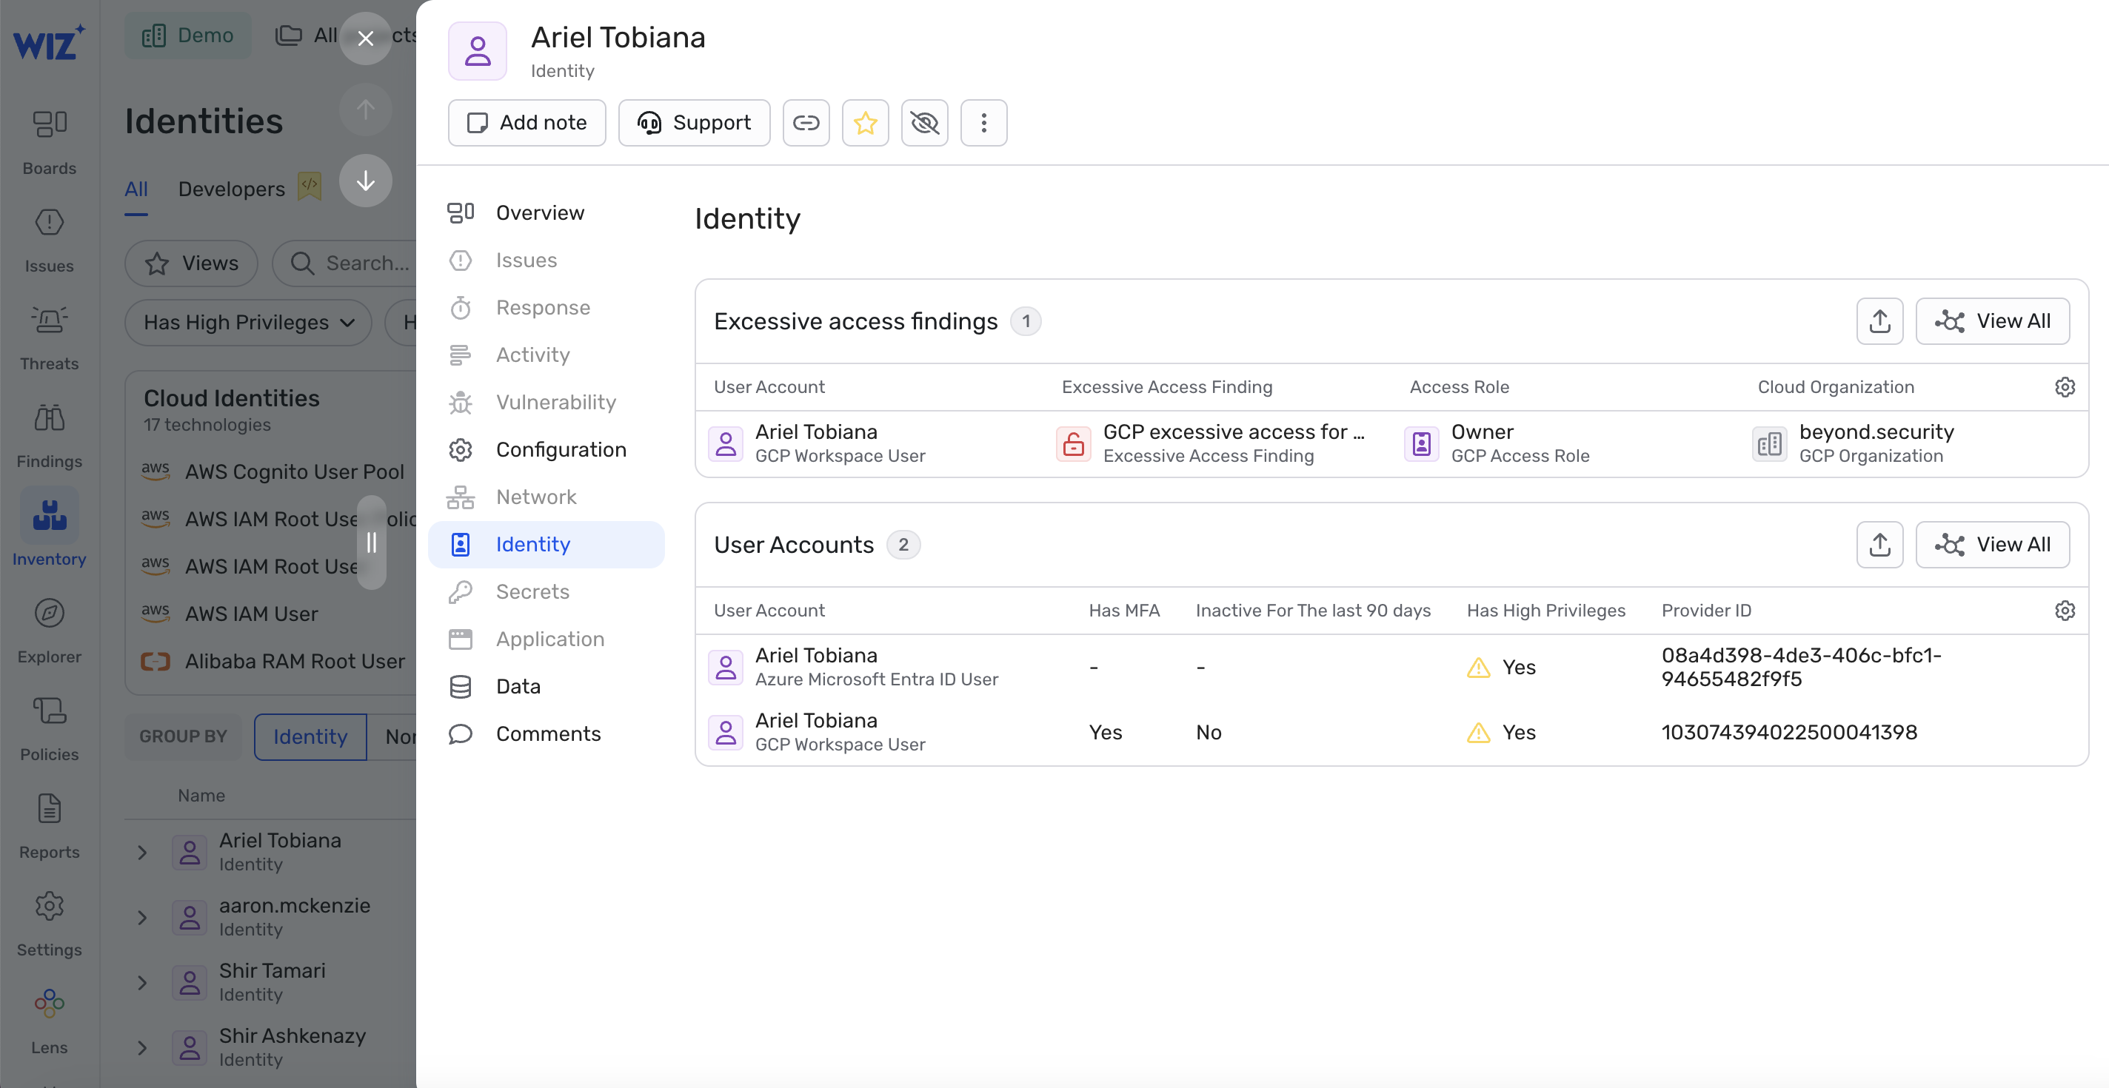Switch to the Response tab
The height and width of the screenshot is (1088, 2109).
(x=546, y=308)
